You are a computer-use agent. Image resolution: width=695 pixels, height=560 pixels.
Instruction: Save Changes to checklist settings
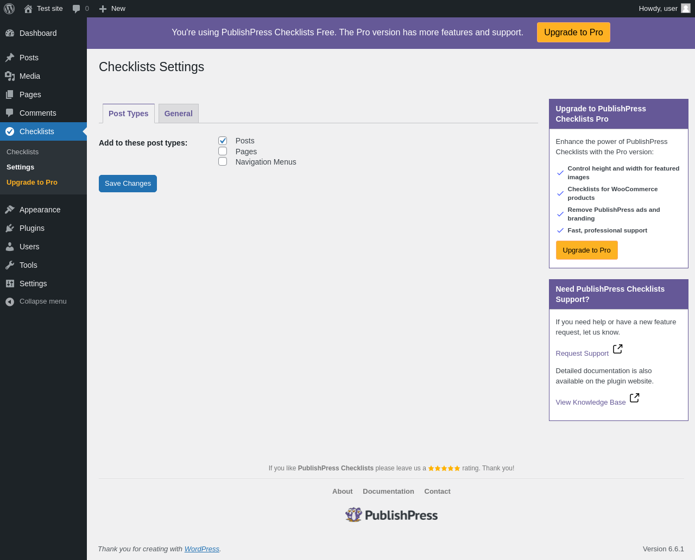click(128, 184)
